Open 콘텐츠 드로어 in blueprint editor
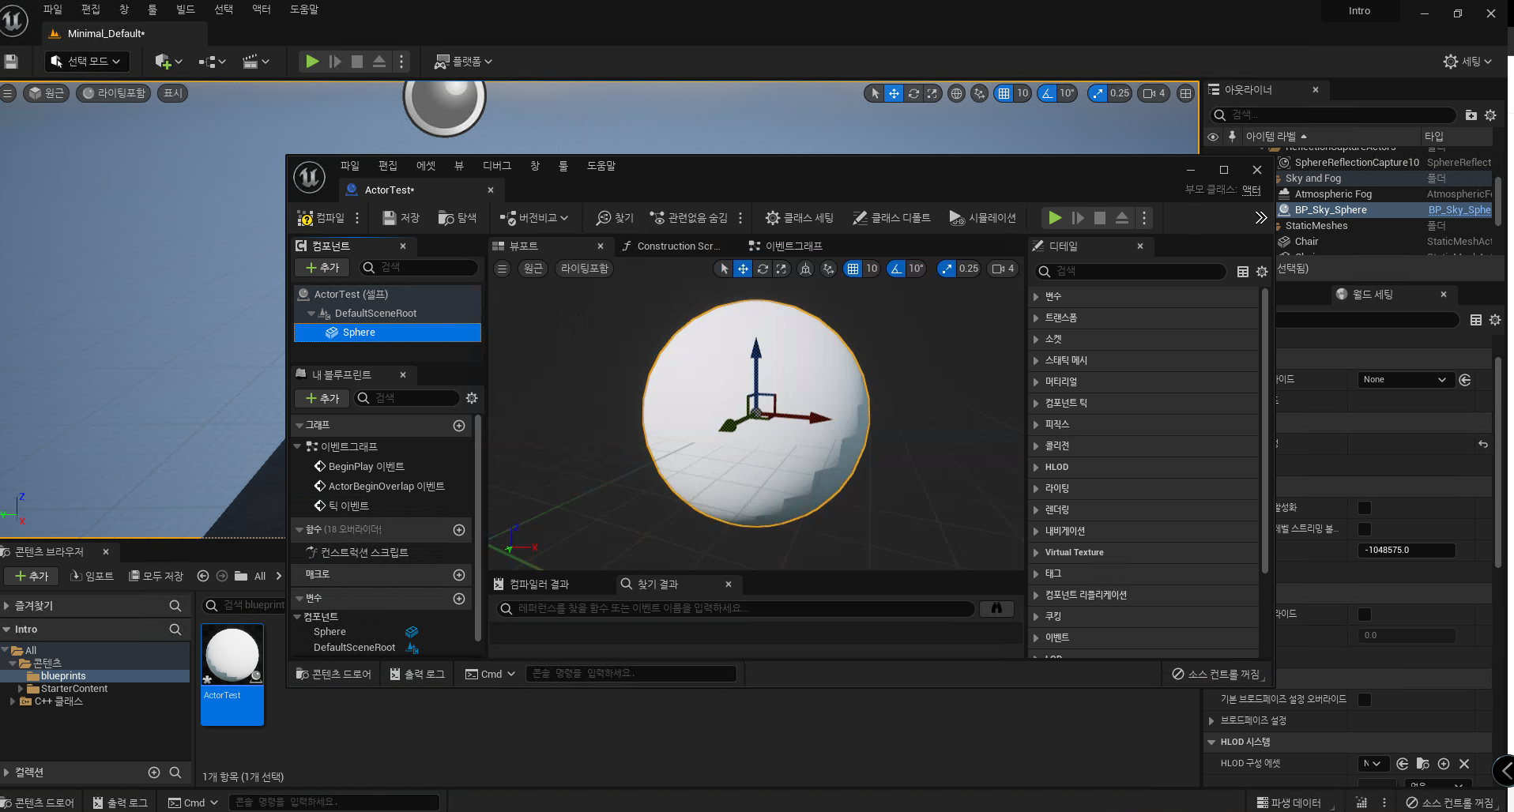Viewport: 1514px width, 812px height. coord(333,675)
